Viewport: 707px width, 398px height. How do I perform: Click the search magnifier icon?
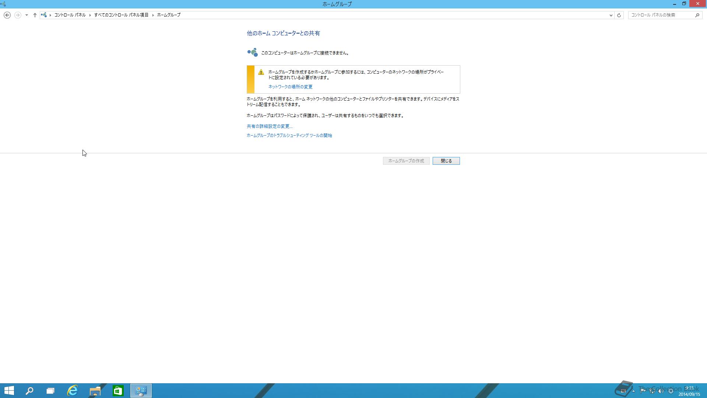pyautogui.click(x=697, y=15)
